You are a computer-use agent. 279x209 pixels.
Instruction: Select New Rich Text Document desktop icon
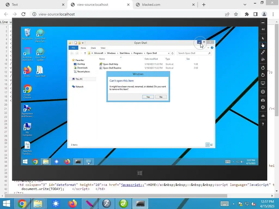[27, 148]
